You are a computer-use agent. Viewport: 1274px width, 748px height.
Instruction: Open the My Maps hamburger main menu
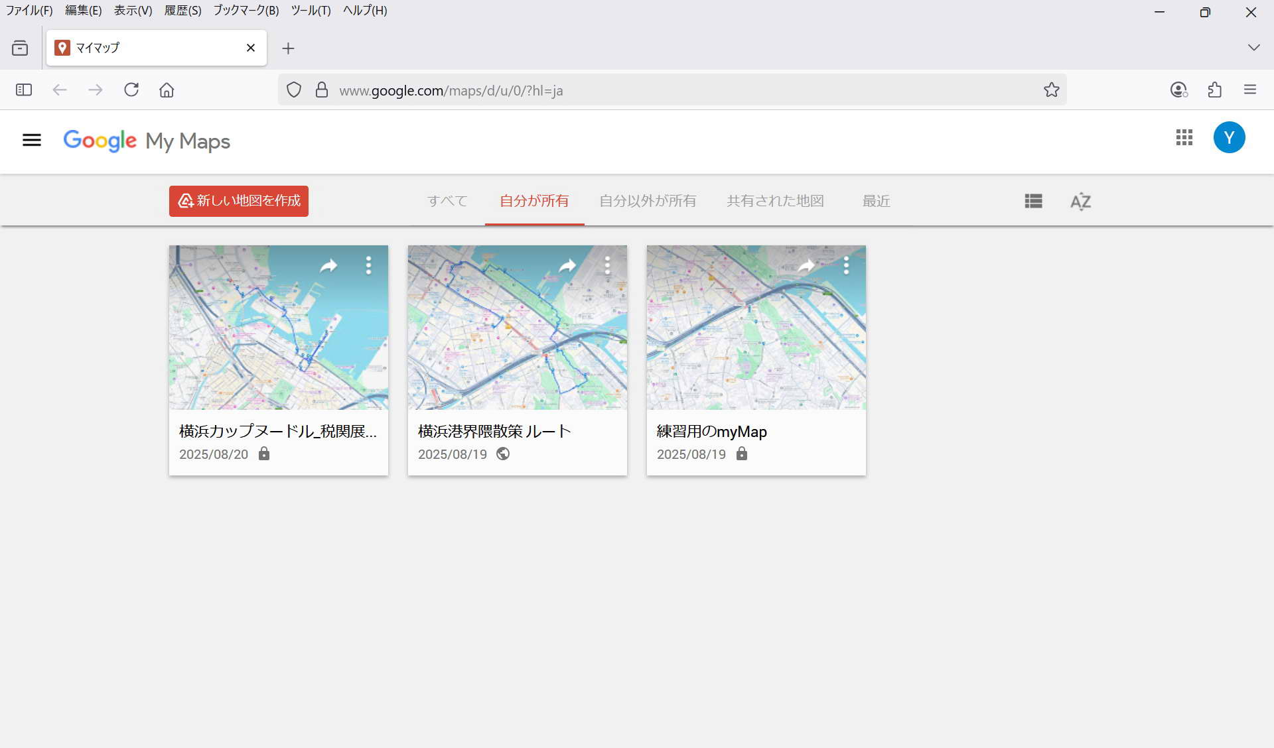point(31,140)
